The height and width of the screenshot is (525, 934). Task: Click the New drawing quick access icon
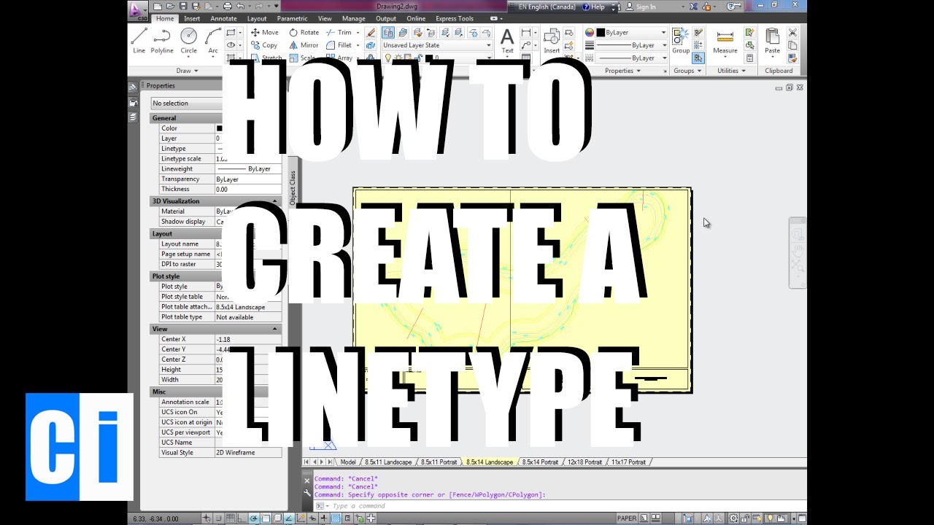pos(158,7)
